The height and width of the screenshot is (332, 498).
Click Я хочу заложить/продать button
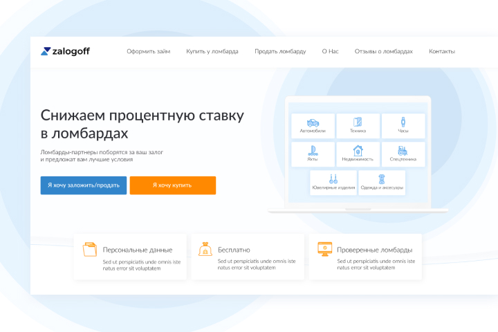pyautogui.click(x=84, y=185)
